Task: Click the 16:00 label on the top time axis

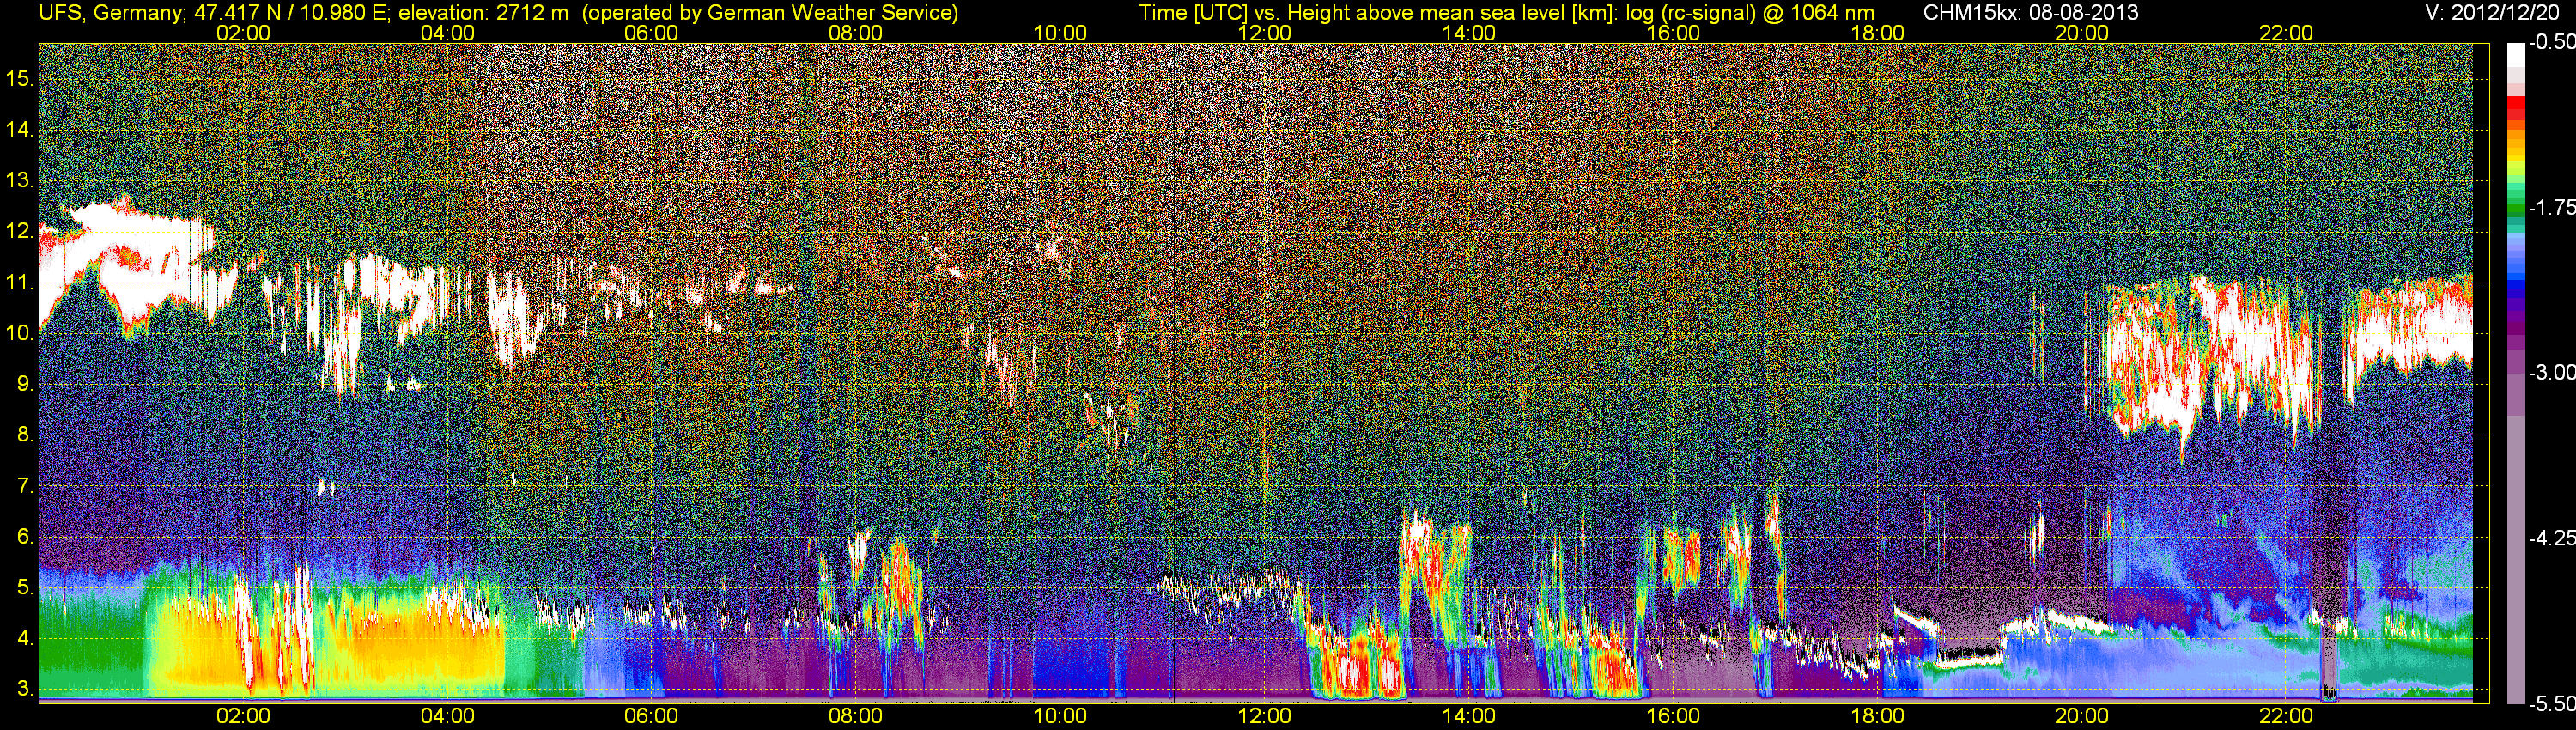Action: 1673,33
